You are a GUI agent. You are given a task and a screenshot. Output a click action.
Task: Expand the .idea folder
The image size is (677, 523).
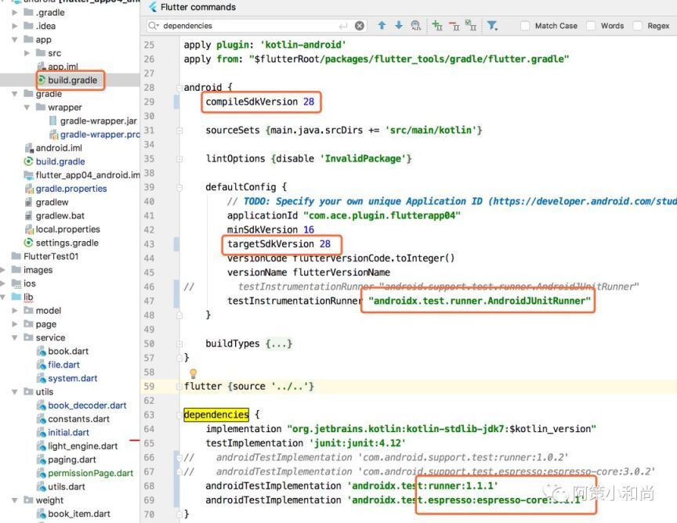pos(15,26)
